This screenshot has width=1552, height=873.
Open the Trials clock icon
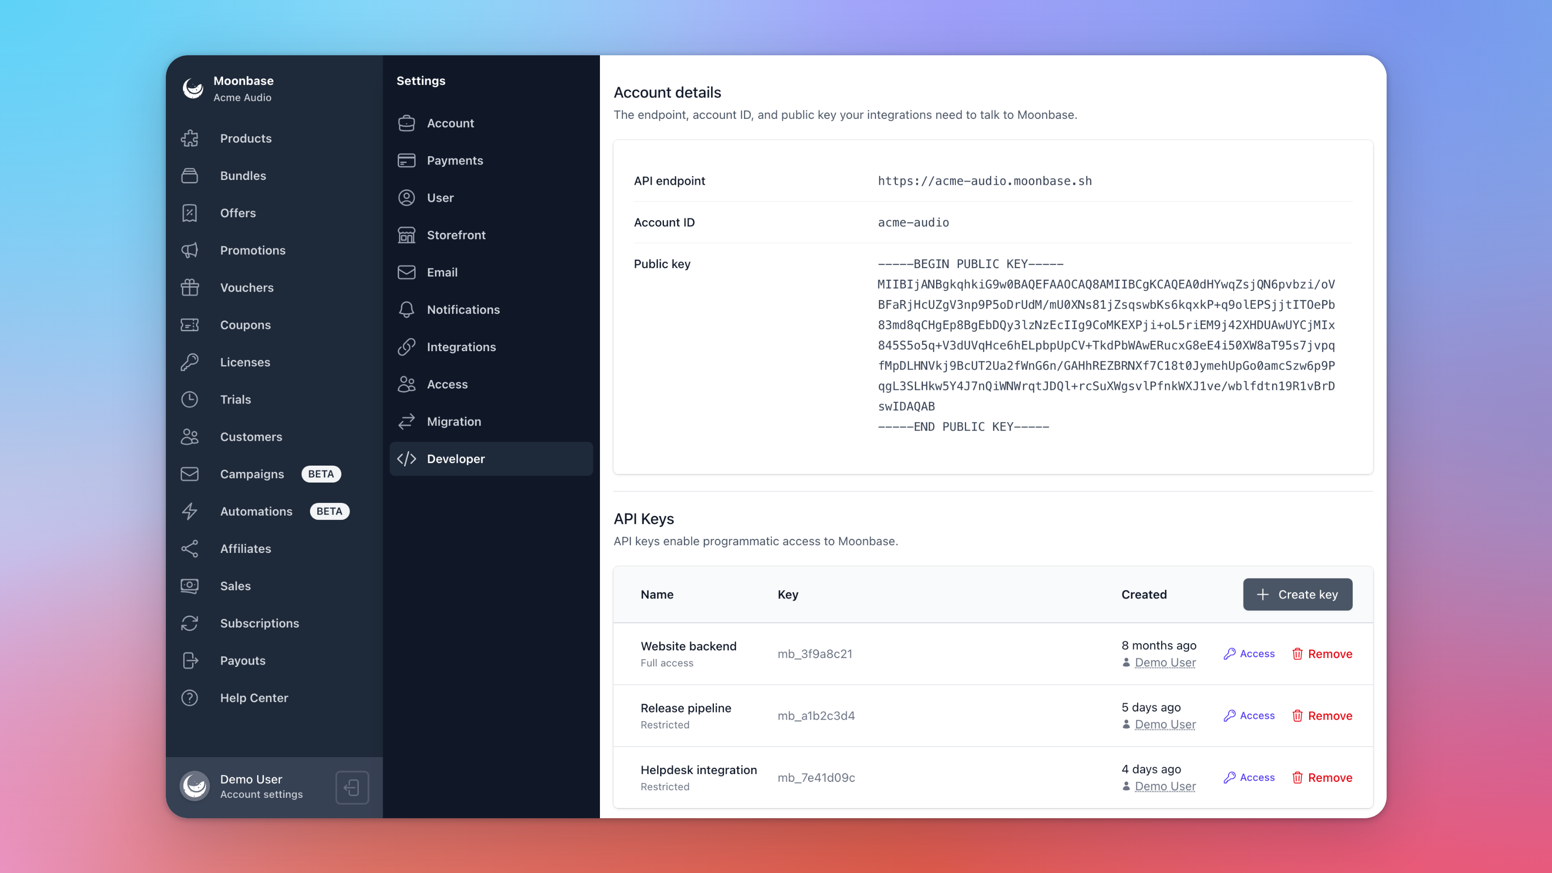coord(190,400)
